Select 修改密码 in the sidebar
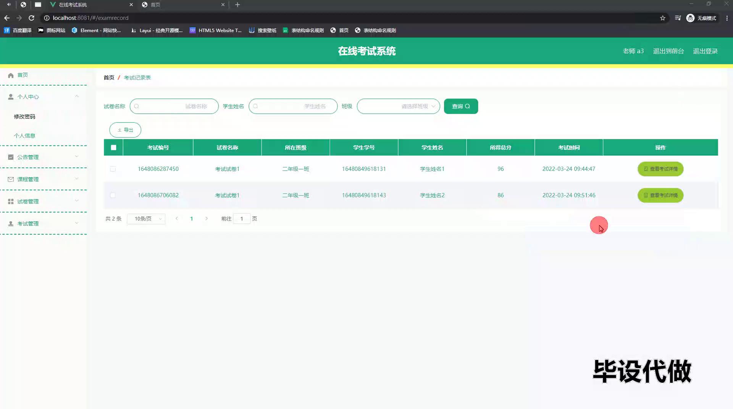733x409 pixels. (x=24, y=117)
